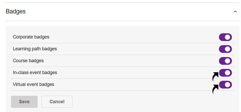This screenshot has height=112, width=241.
Task: Turn off Learning path badges switch
Action: (x=225, y=49)
